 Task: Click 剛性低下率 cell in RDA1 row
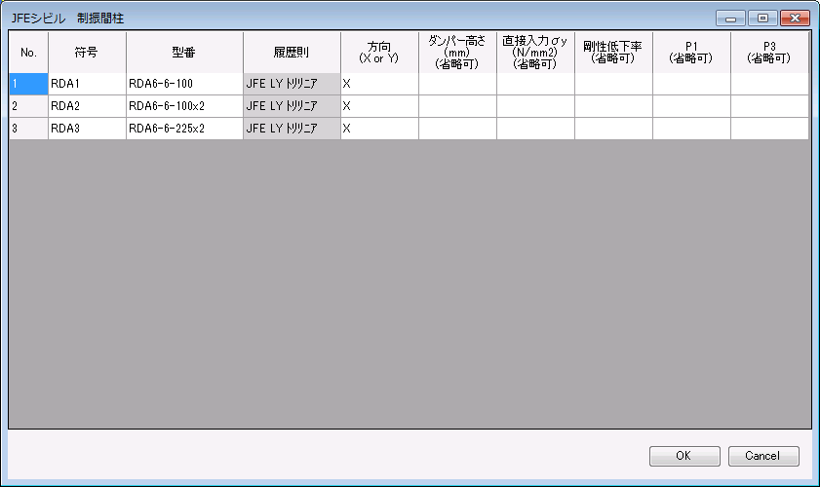coord(613,84)
